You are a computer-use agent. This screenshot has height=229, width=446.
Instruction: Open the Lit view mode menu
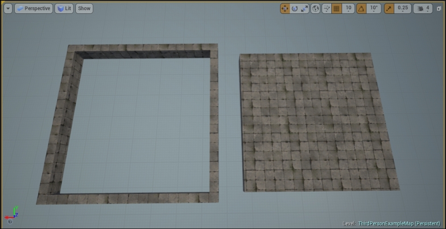tap(64, 8)
